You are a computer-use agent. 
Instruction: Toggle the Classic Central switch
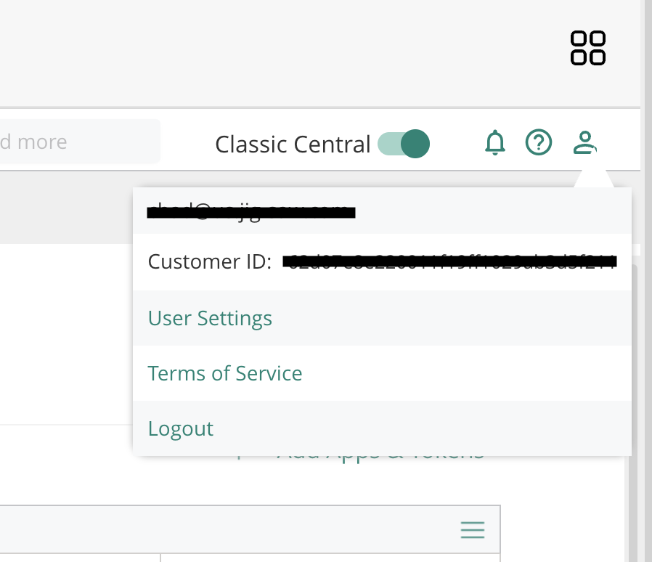pos(404,144)
